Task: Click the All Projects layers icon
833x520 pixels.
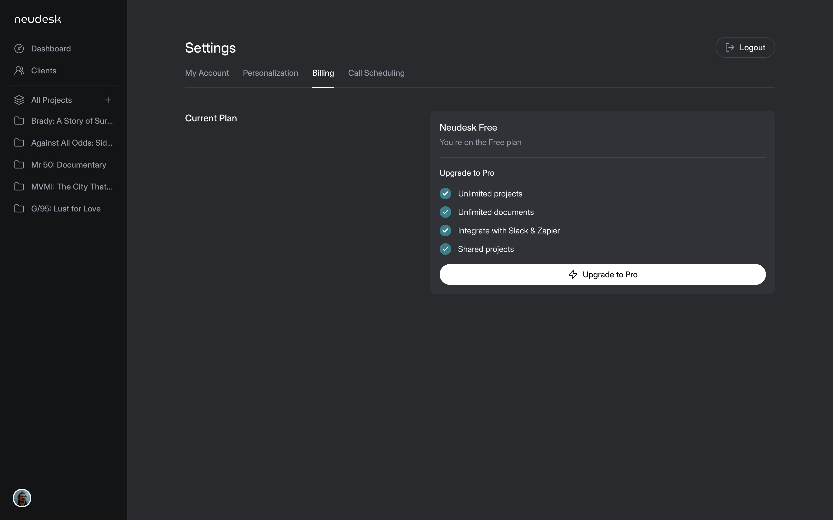Action: (x=19, y=100)
